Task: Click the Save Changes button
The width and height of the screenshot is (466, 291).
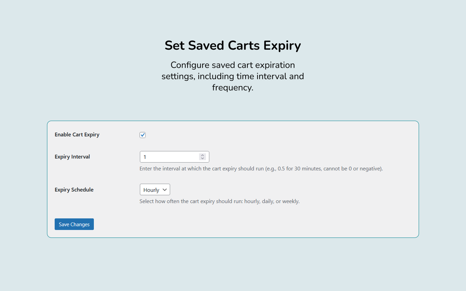Action: pos(74,224)
